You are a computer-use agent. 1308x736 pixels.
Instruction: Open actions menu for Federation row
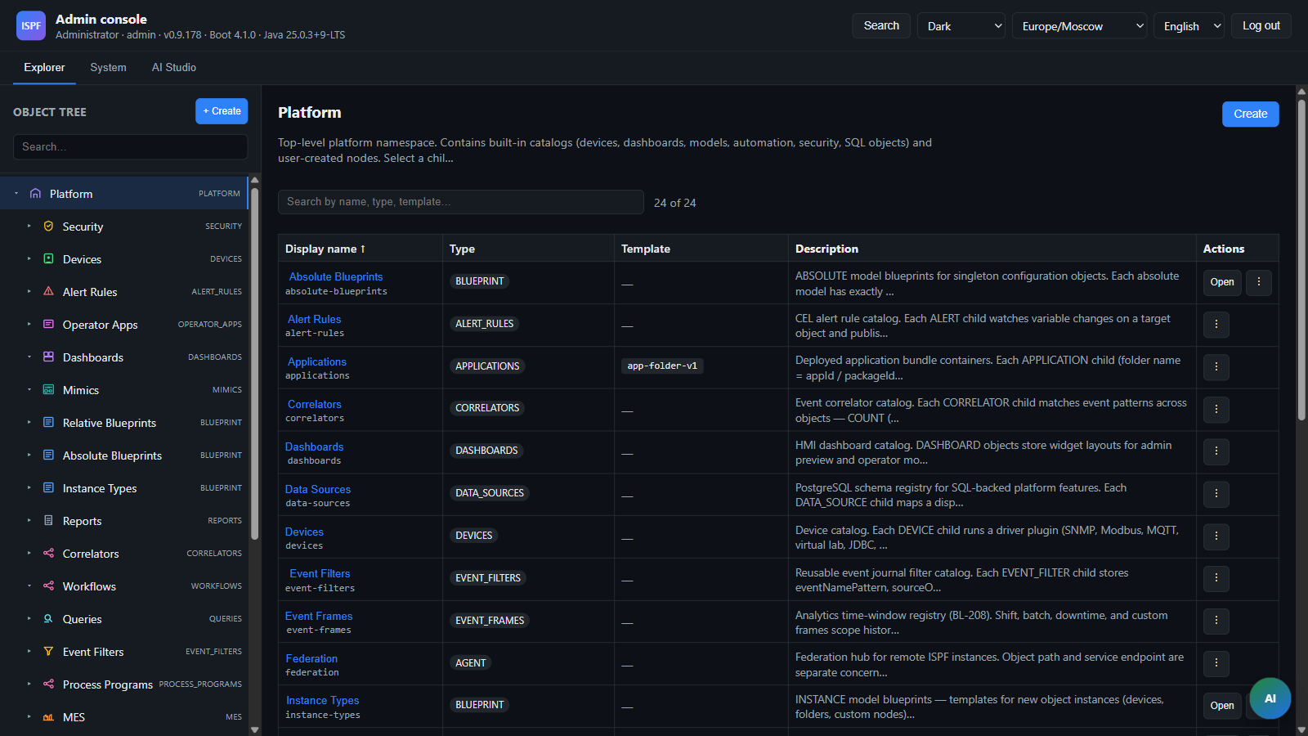pos(1216,663)
